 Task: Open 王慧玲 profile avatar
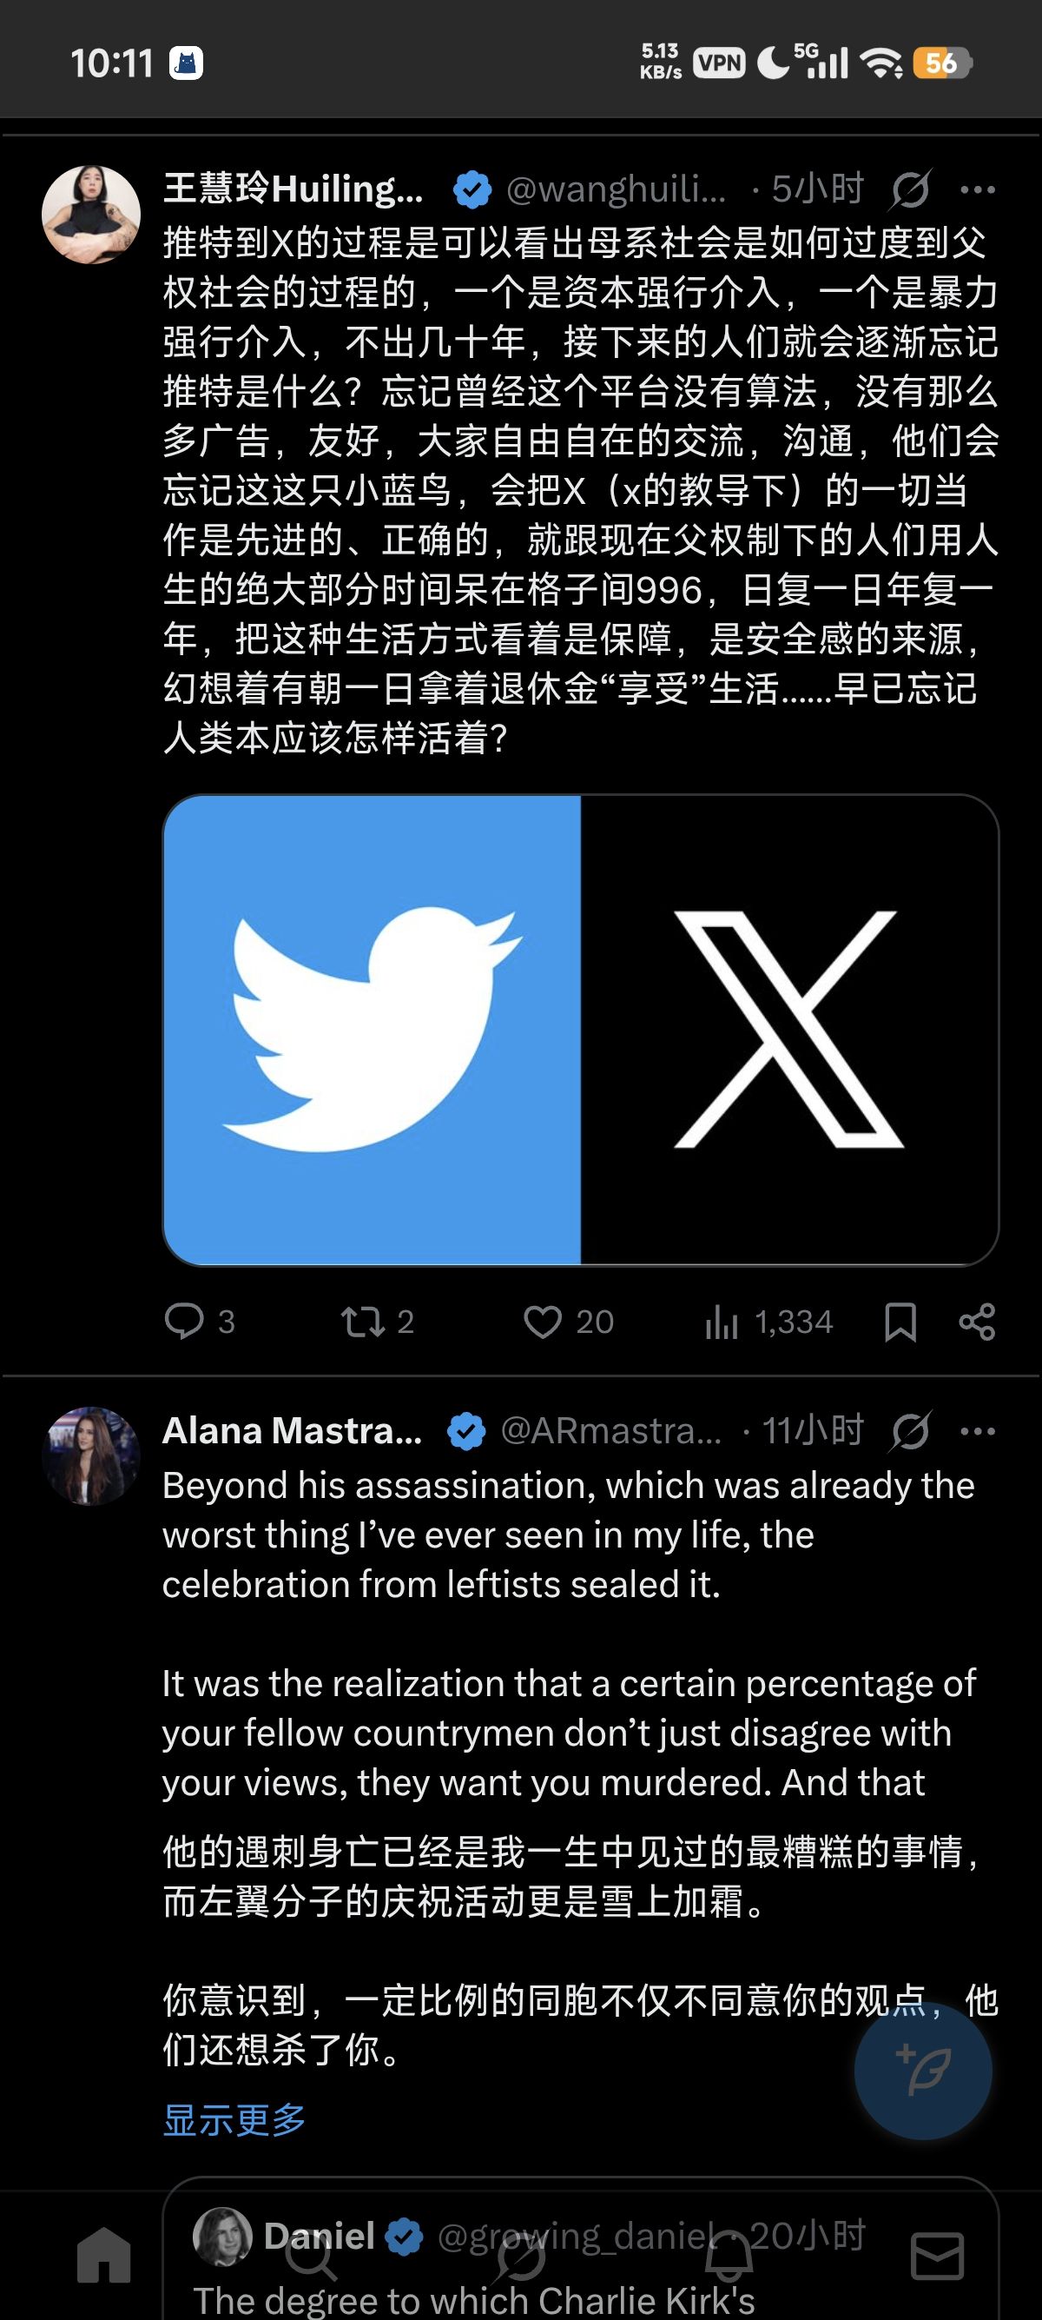click(91, 215)
